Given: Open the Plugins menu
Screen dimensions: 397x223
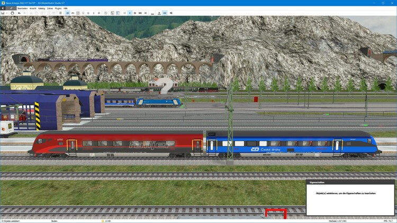Looking at the screenshot, I should (58, 8).
